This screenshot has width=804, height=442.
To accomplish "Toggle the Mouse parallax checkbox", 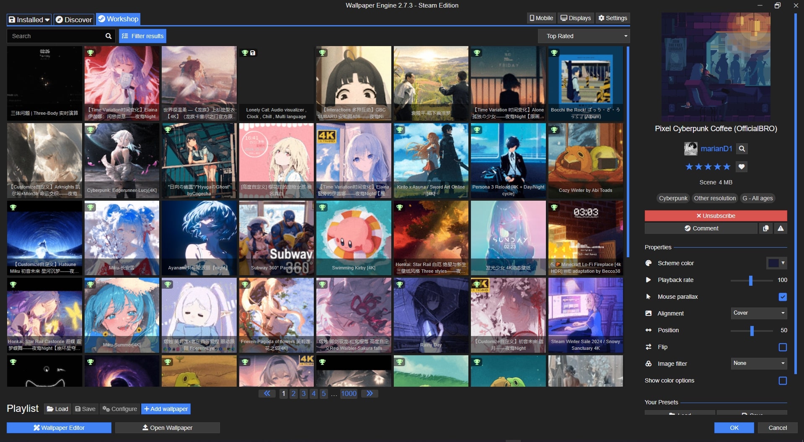I will (x=783, y=297).
